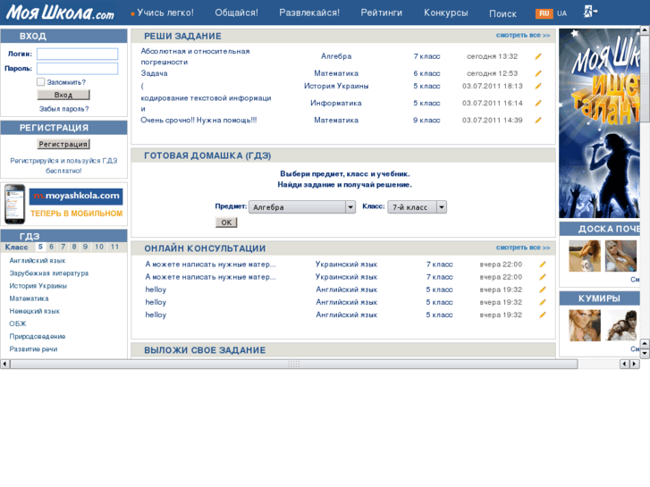The height and width of the screenshot is (487, 650).
Task: Open Природоведение in ГДЗ list
Action: tap(38, 337)
